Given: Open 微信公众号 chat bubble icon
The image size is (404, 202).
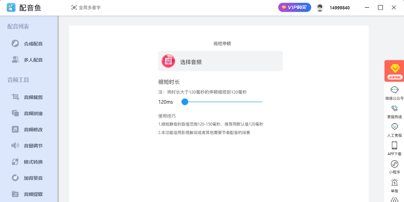Looking at the screenshot, I should point(394,90).
